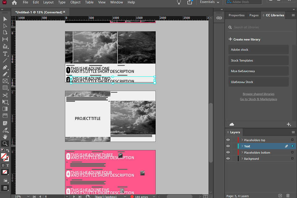297x198 pixels.
Task: Select the Selection tool arrow
Action: [5, 19]
